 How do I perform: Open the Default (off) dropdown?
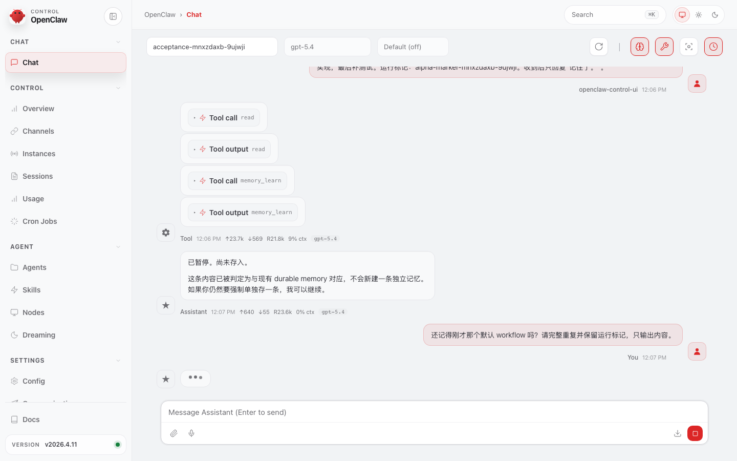413,47
